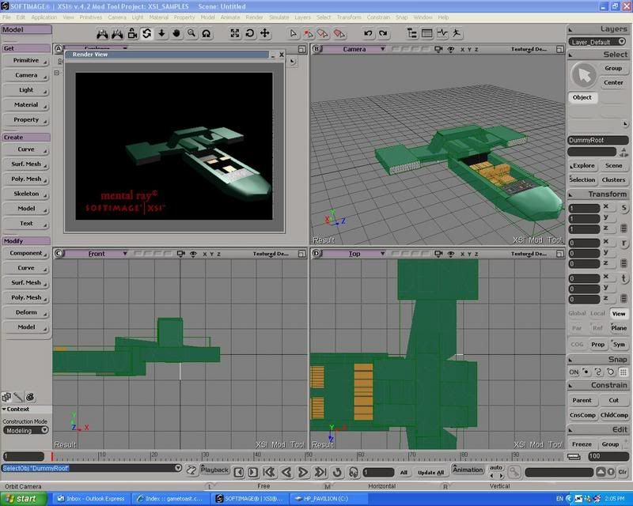Click the S scale button in Transform
The height and width of the screenshot is (506, 633).
coord(624,208)
